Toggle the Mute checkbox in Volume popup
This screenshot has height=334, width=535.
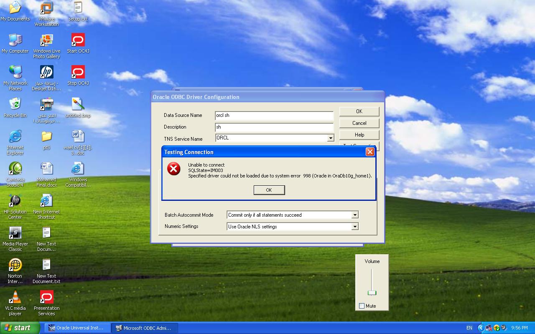pyautogui.click(x=362, y=306)
